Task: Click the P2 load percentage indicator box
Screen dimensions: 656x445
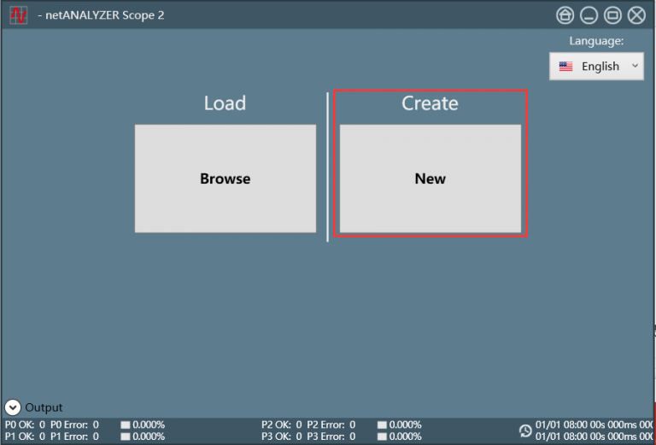Action: coord(382,425)
